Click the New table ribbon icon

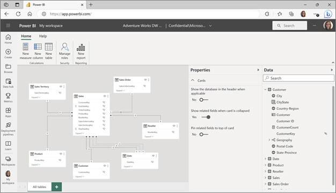49,47
